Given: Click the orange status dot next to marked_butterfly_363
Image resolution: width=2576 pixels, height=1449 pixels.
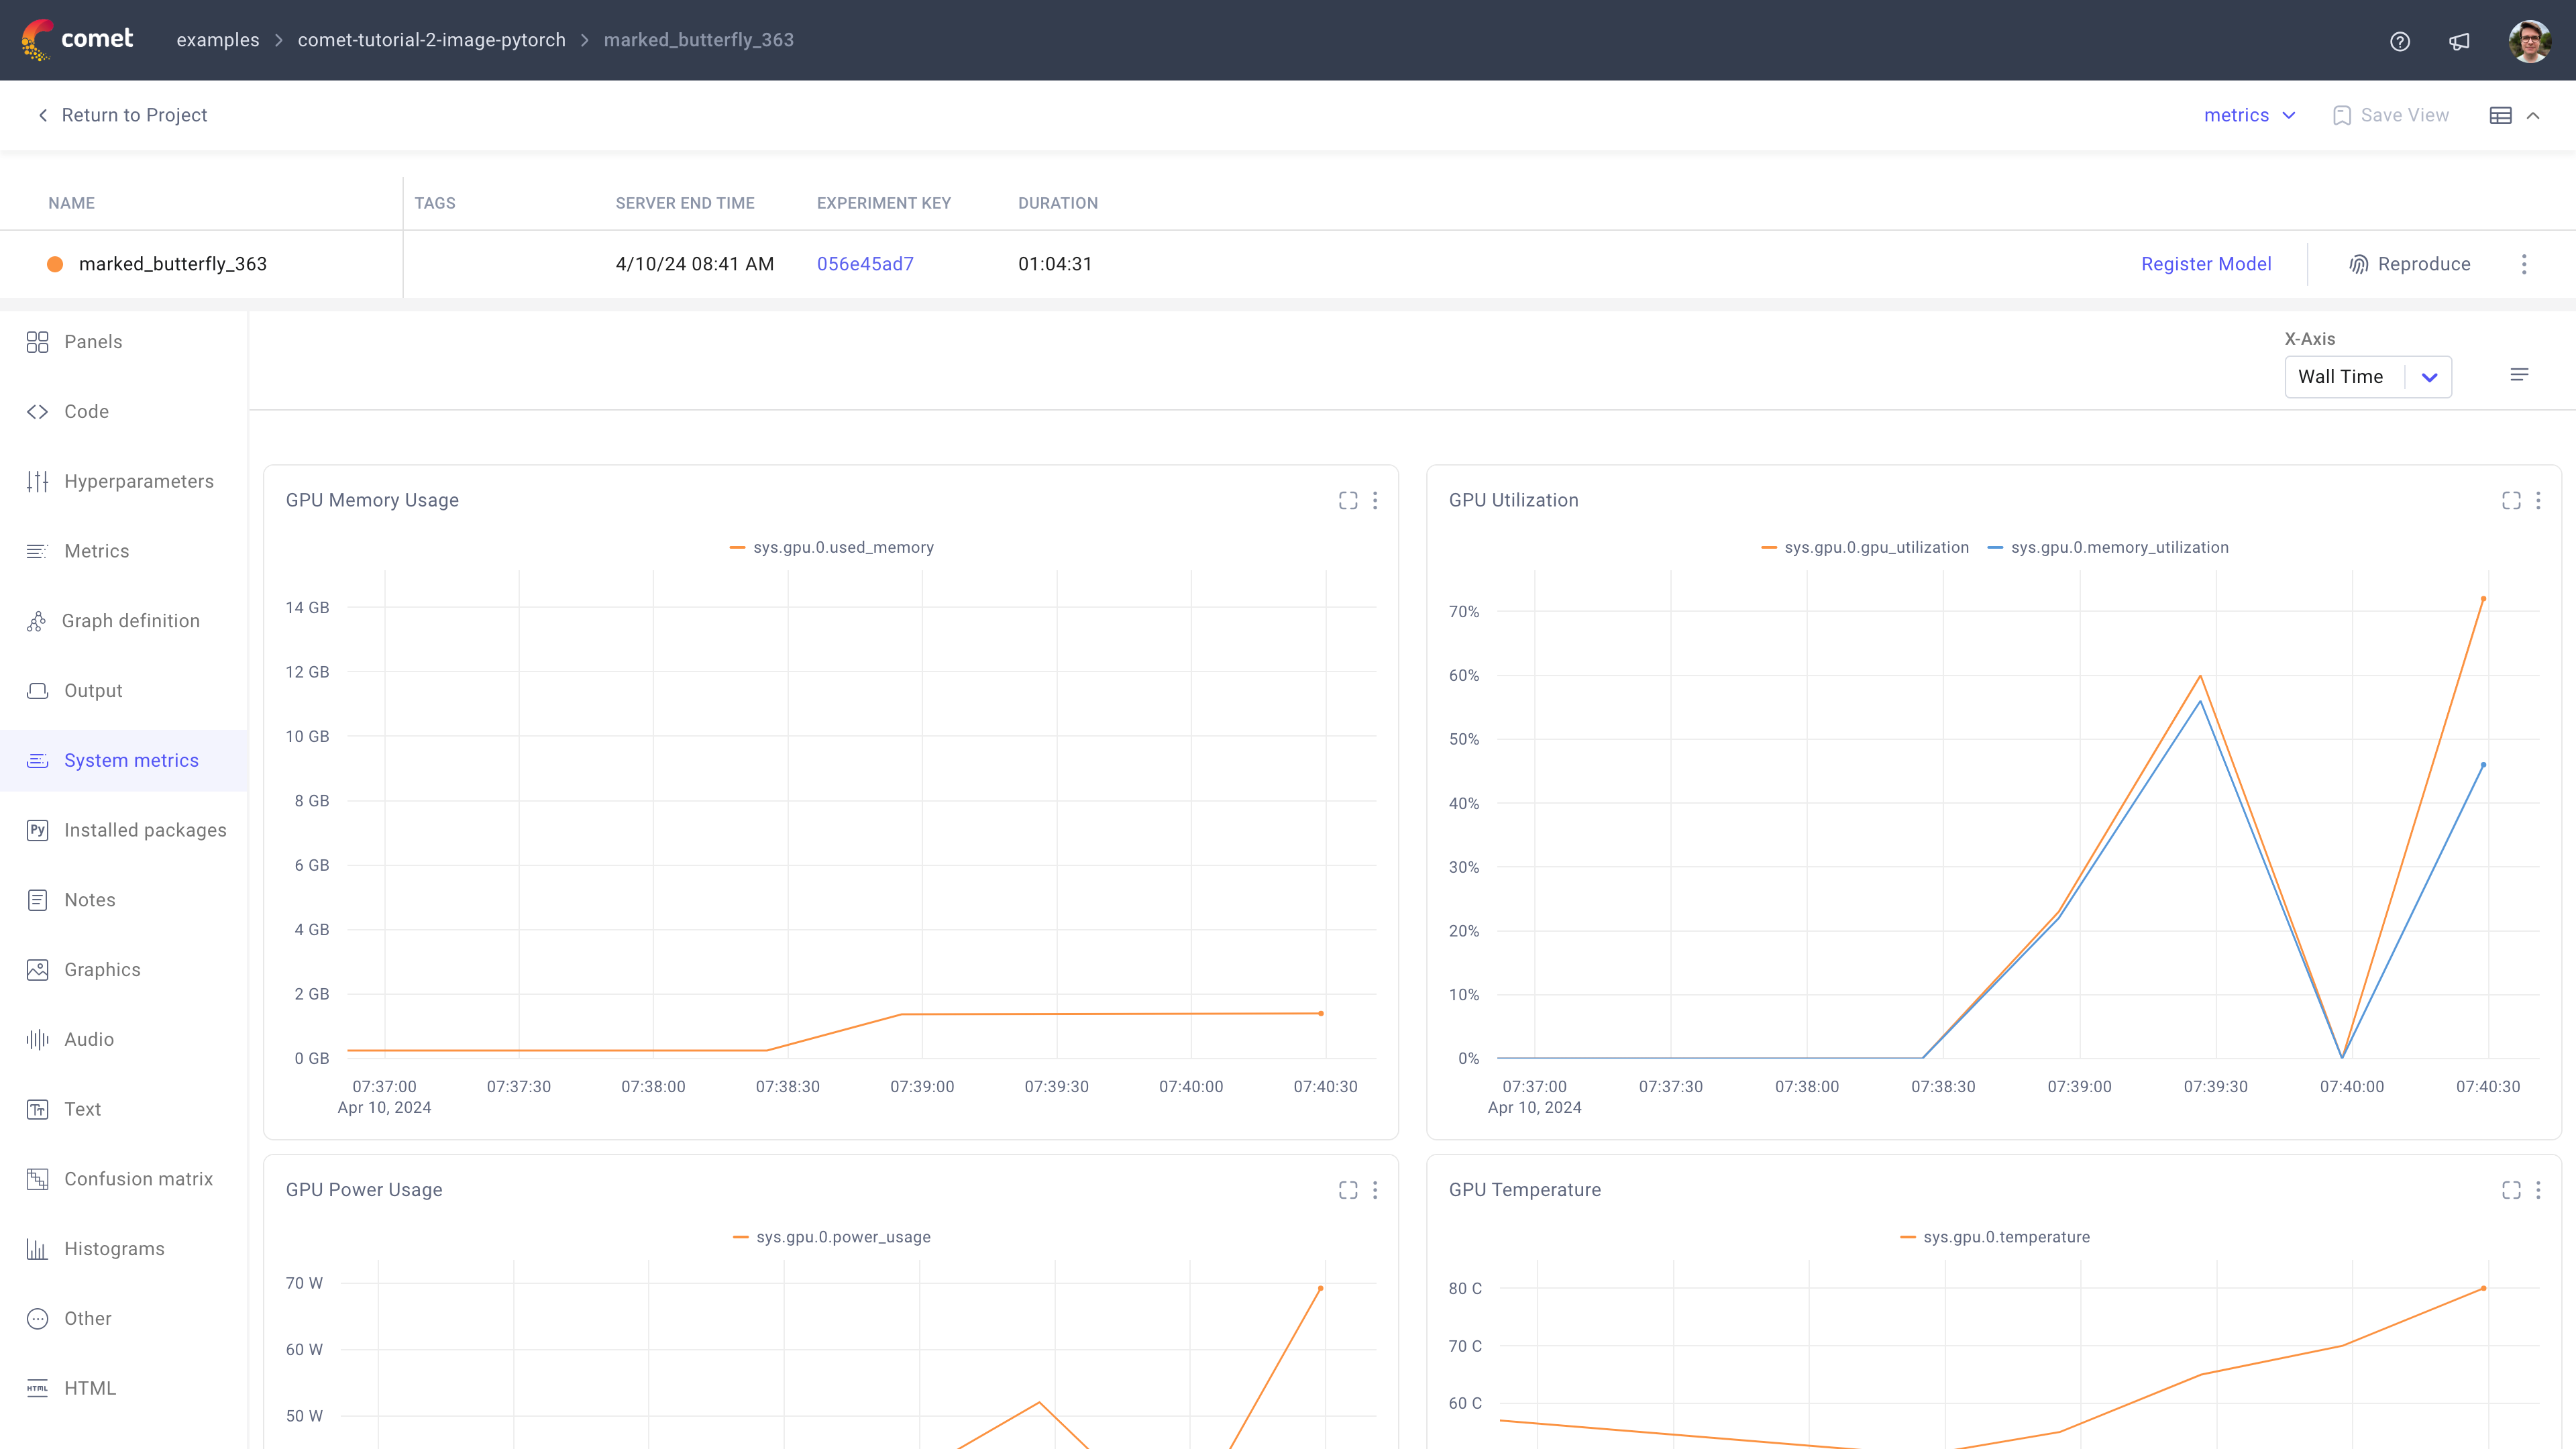Looking at the screenshot, I should 55,263.
